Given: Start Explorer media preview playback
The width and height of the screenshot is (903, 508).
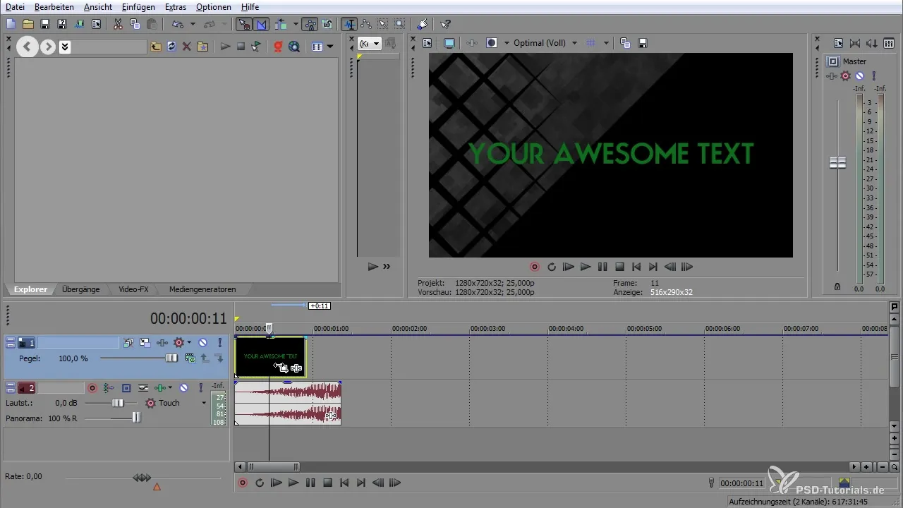Looking at the screenshot, I should [x=226, y=47].
